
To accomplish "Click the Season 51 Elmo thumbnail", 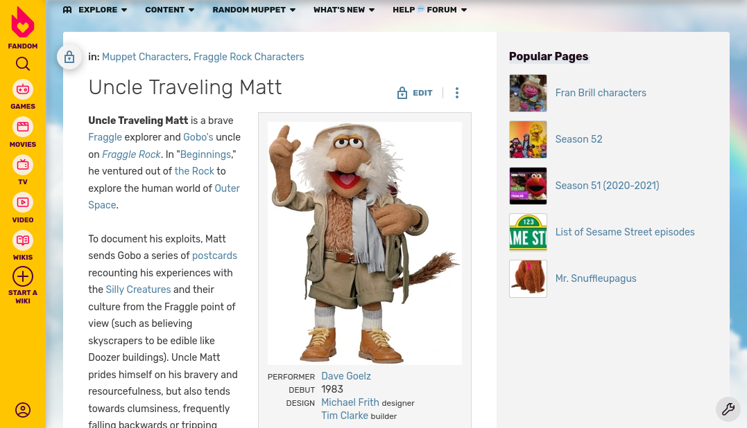I will pyautogui.click(x=529, y=186).
